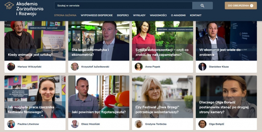Focus the Szukaj w serwisie search field
Screen dimensions: 262x132
(123, 6)
